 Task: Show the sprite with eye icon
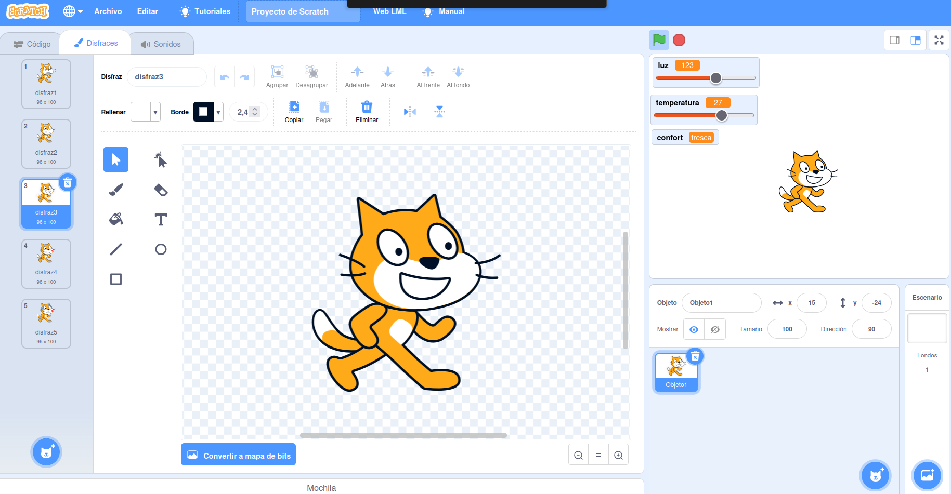[694, 329]
